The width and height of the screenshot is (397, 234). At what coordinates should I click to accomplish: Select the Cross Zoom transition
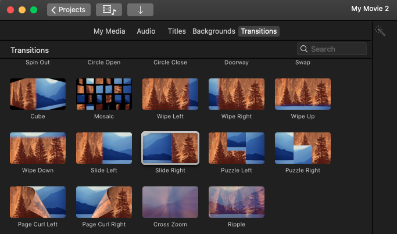(170, 202)
